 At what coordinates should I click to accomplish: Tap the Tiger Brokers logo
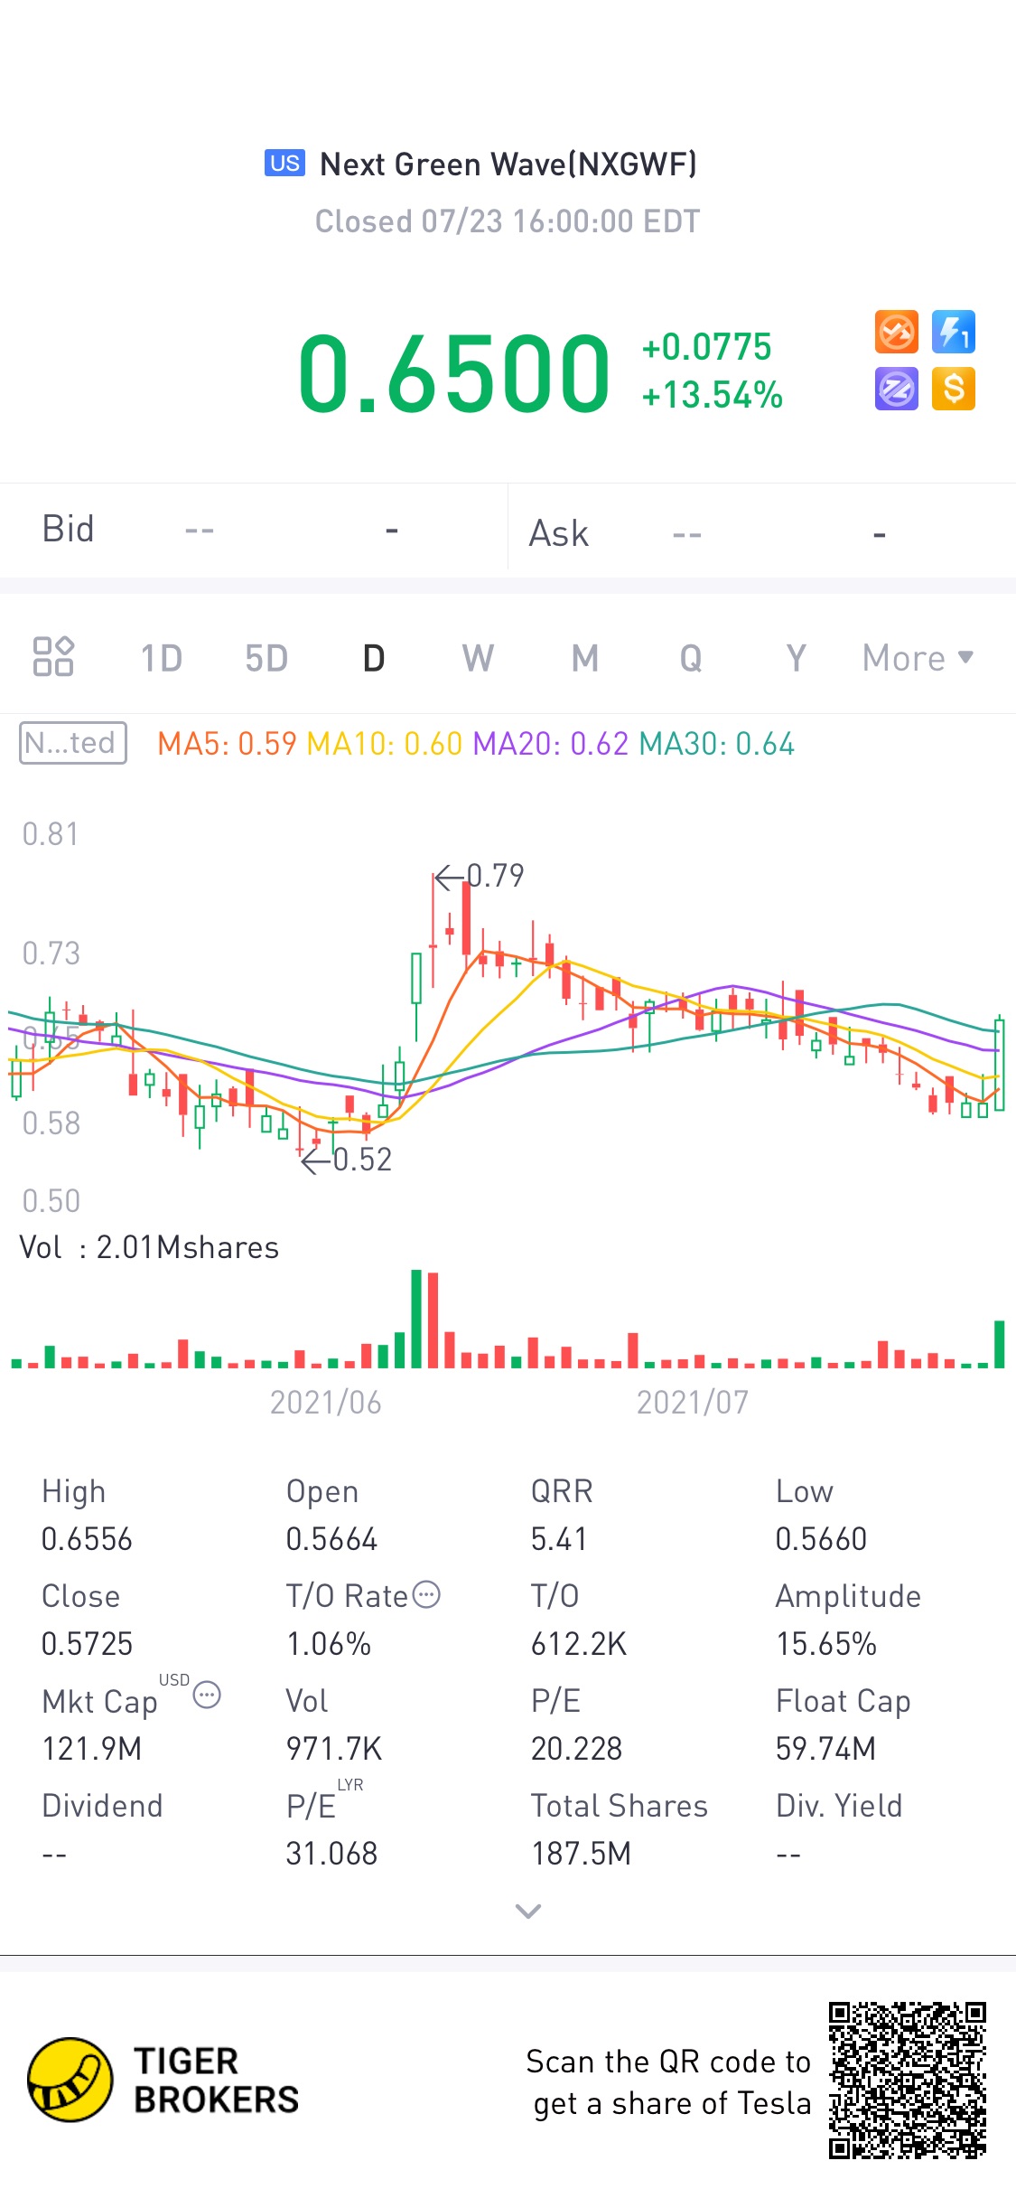[x=163, y=2080]
